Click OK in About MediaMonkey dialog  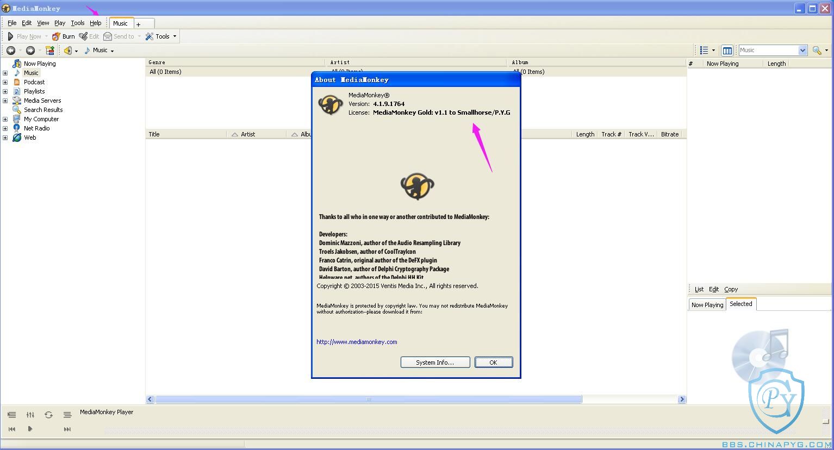point(494,362)
